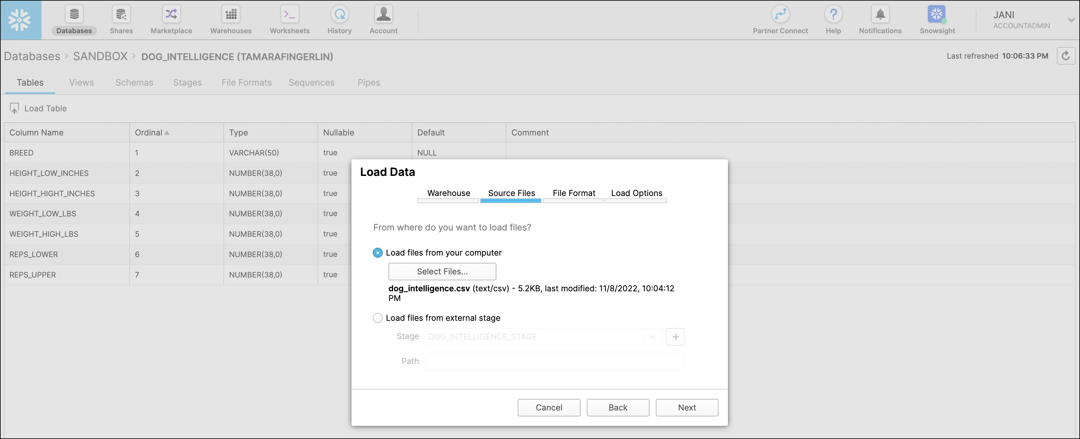Click the Shares icon

pos(121,20)
